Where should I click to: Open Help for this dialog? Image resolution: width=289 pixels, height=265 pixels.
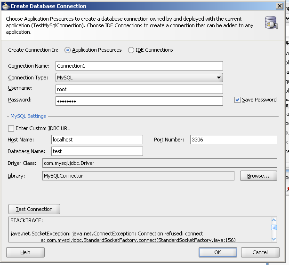click(x=25, y=252)
